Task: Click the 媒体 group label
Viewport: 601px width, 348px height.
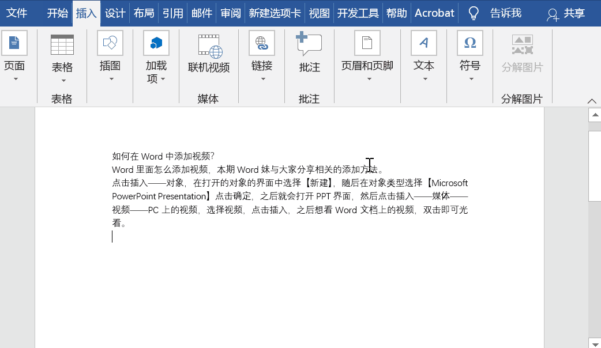Action: 208,99
